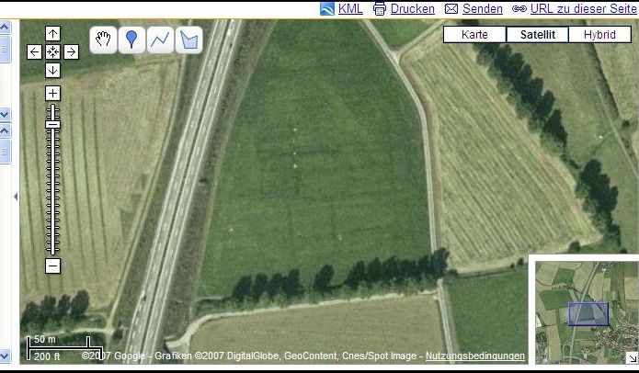Switch to Karte map view

click(x=474, y=35)
